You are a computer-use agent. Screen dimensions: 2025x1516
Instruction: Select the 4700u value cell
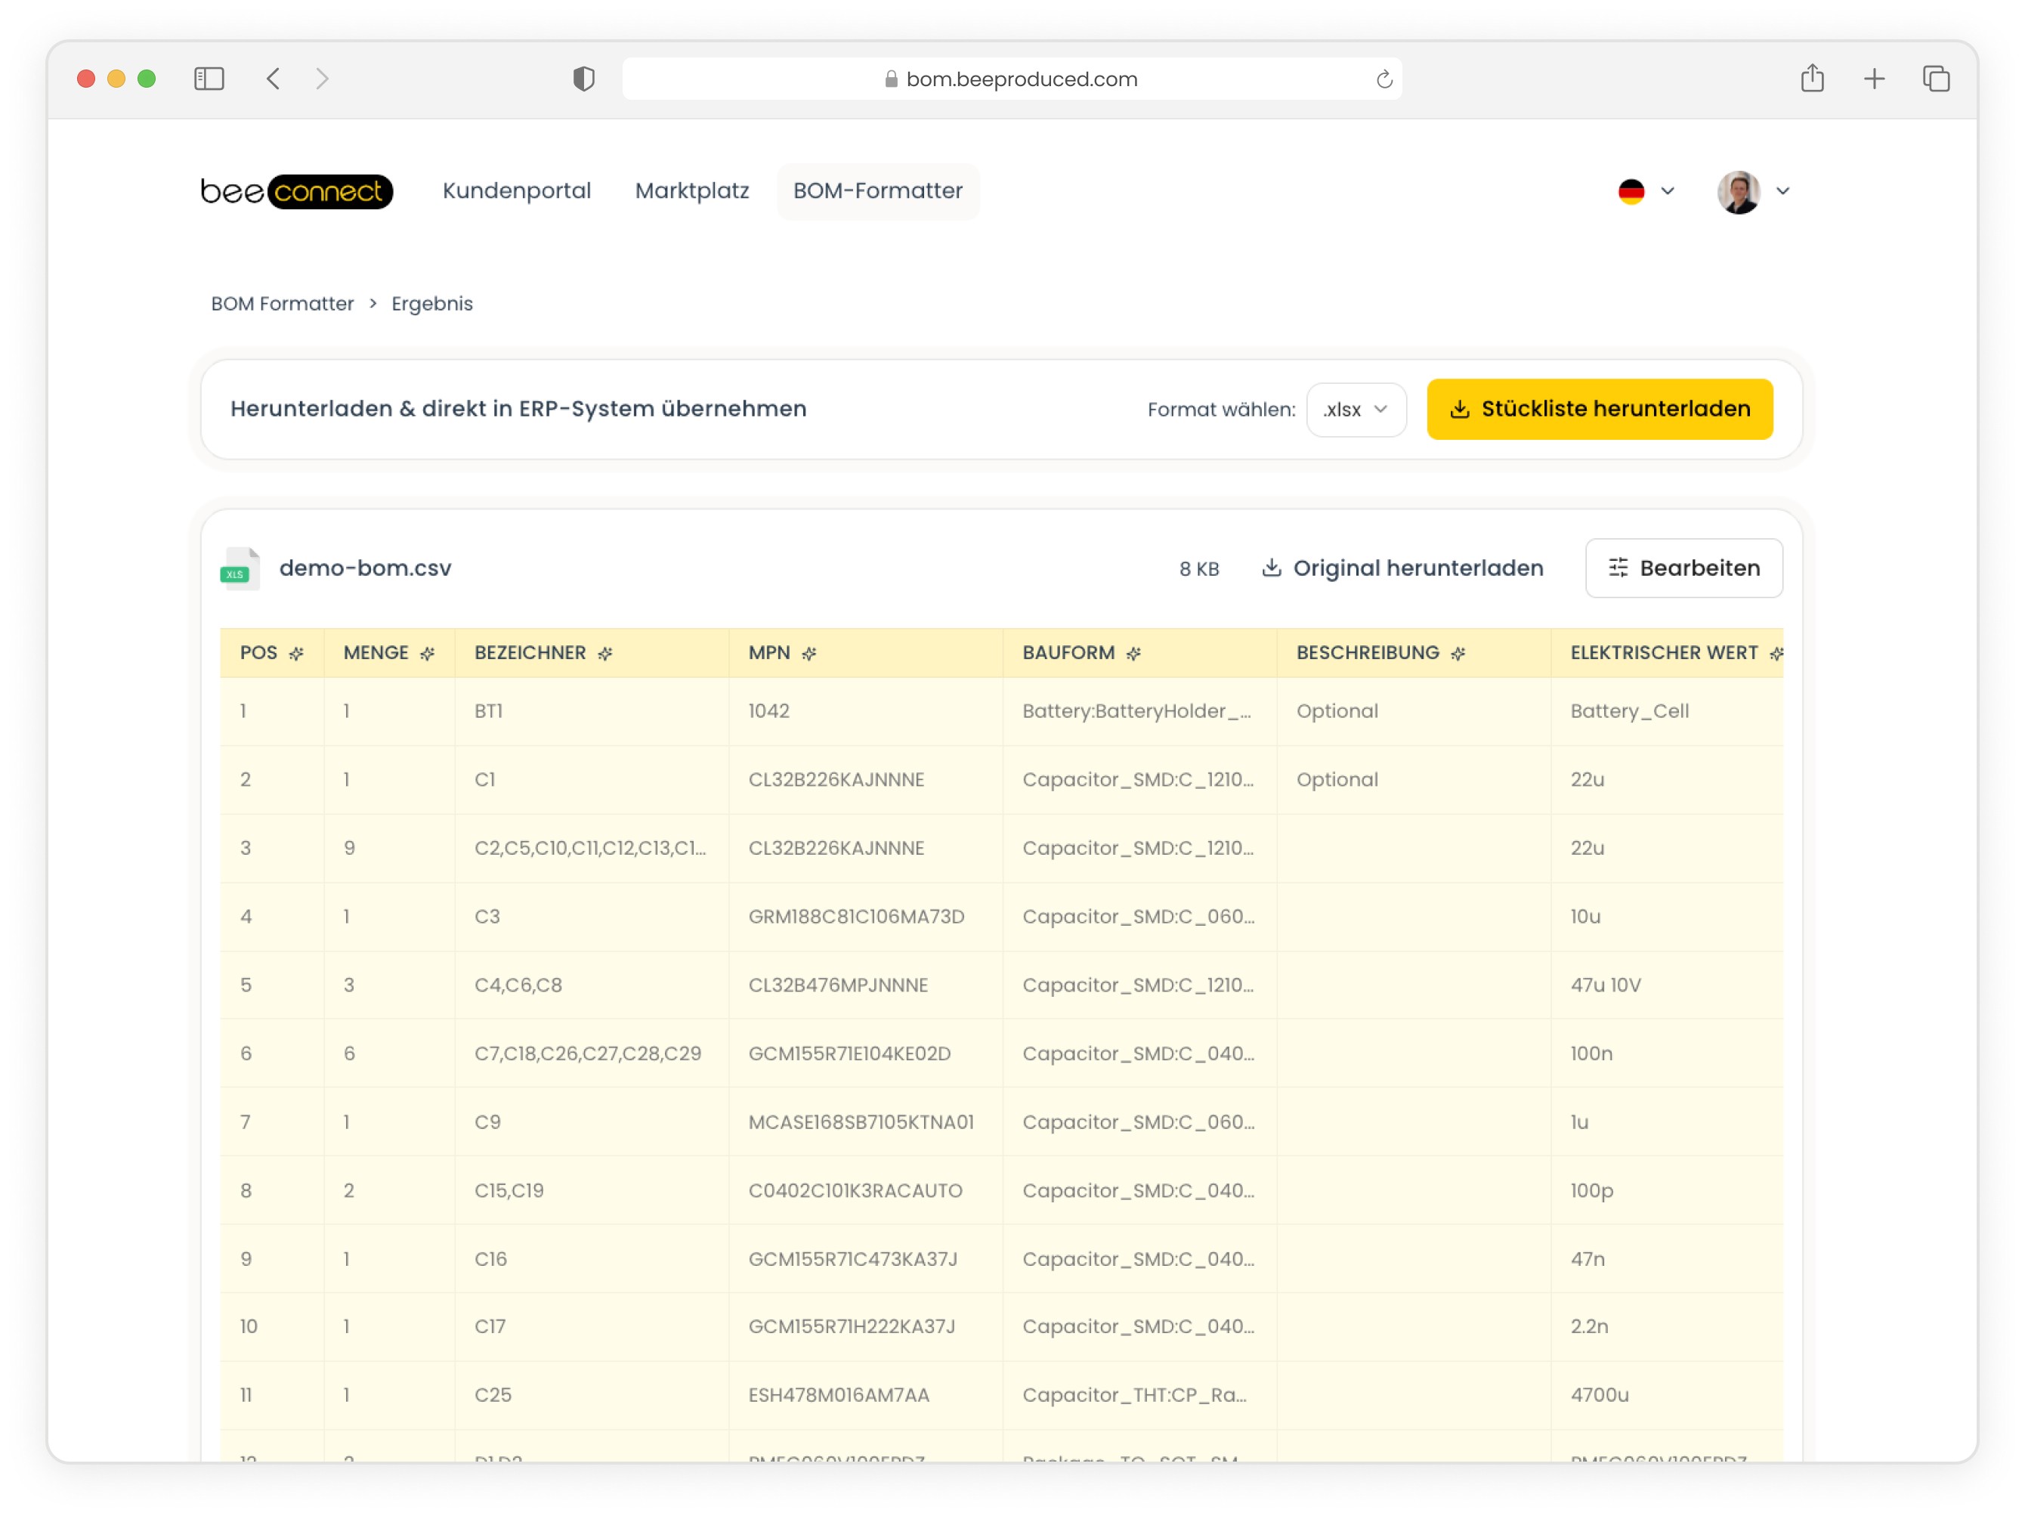[1667, 1395]
